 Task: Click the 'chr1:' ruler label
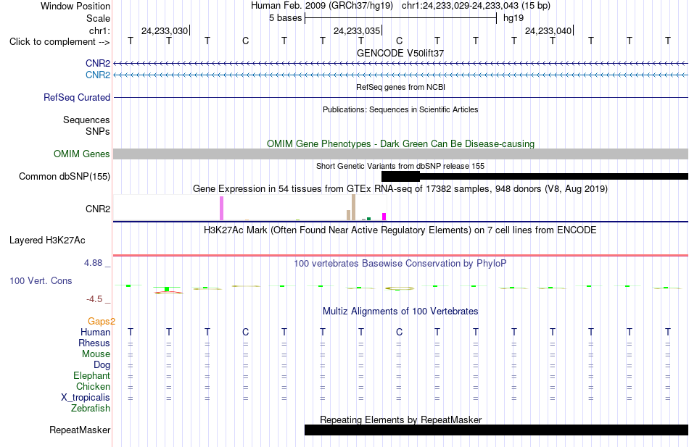click(x=99, y=30)
